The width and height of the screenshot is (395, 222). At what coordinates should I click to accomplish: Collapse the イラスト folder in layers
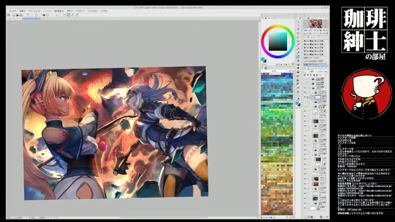(310, 88)
